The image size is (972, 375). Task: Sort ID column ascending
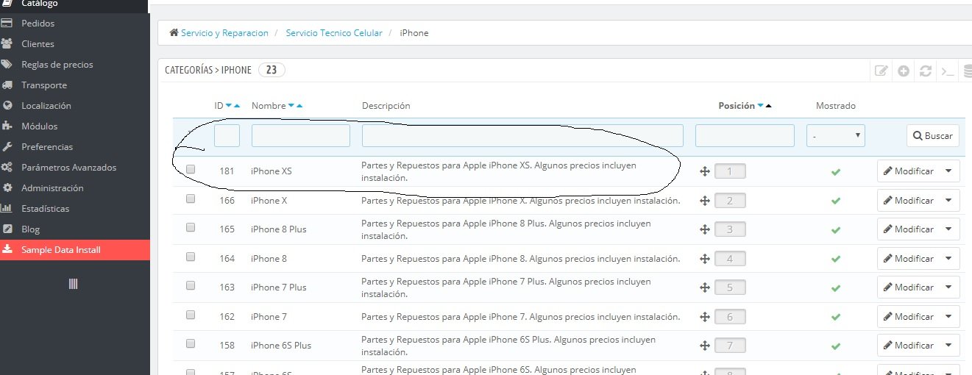pos(237,106)
